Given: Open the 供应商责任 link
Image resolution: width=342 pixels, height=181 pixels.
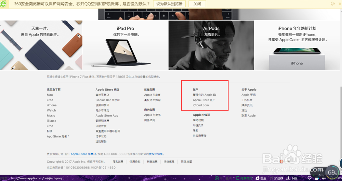Looking at the screenshot, I should [x=200, y=136].
